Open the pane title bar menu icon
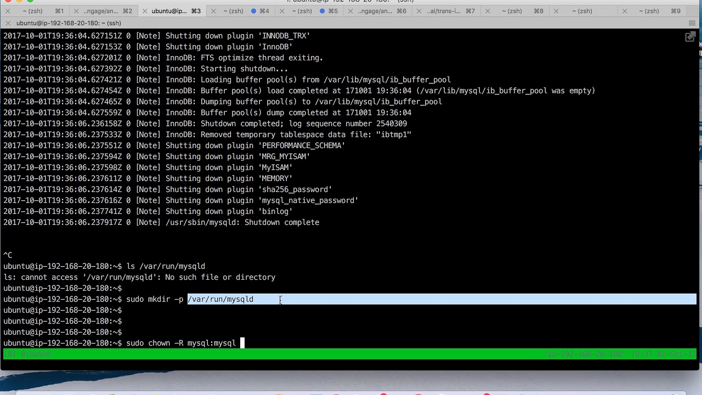Screen dimensions: 702x395 (692, 23)
